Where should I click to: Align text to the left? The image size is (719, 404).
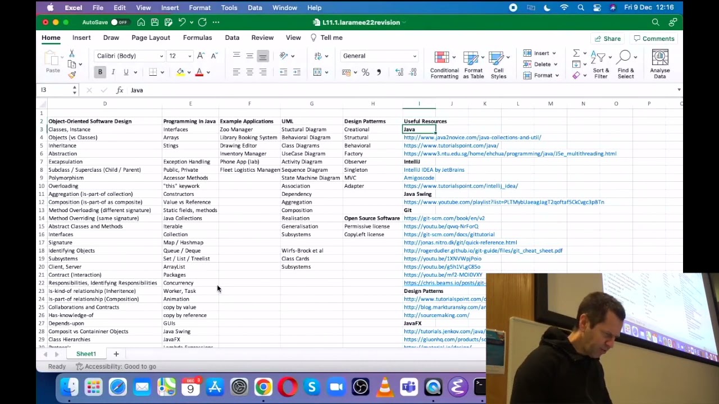[x=236, y=72]
